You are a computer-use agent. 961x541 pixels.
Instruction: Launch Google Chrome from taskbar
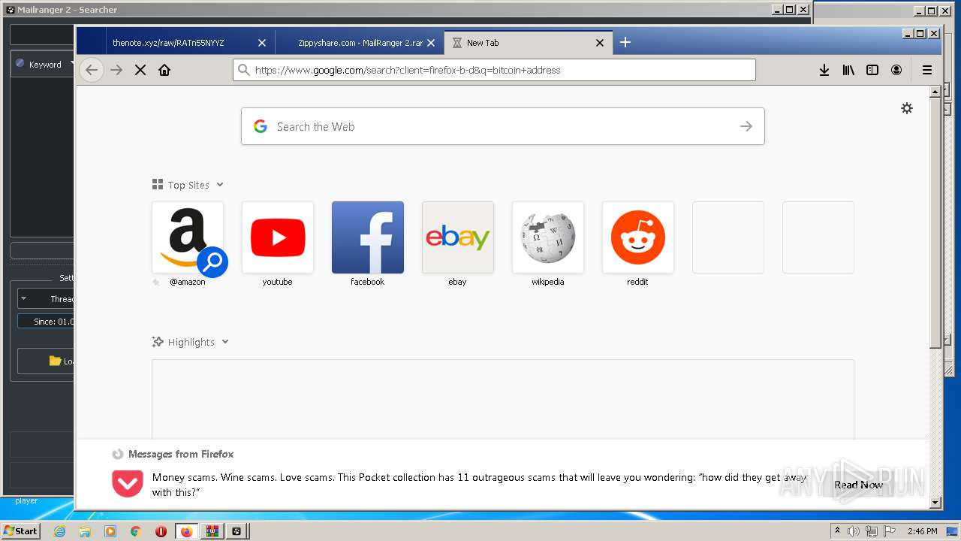[135, 531]
